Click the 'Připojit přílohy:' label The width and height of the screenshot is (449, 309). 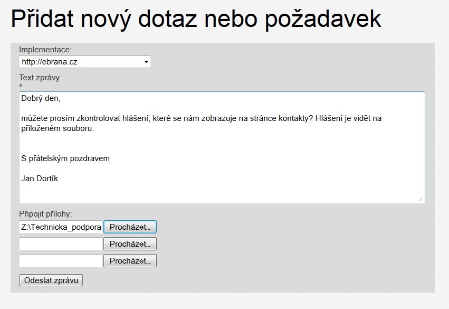[45, 214]
